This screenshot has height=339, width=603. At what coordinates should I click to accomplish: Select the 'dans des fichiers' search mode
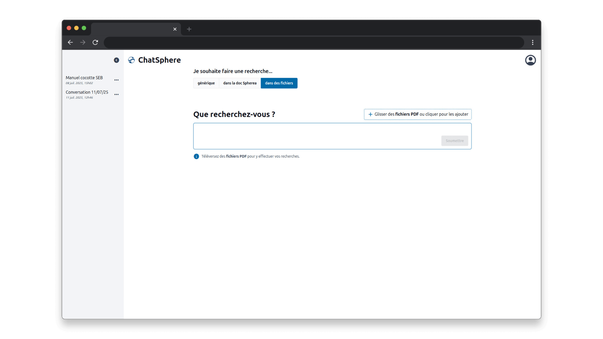(x=279, y=83)
